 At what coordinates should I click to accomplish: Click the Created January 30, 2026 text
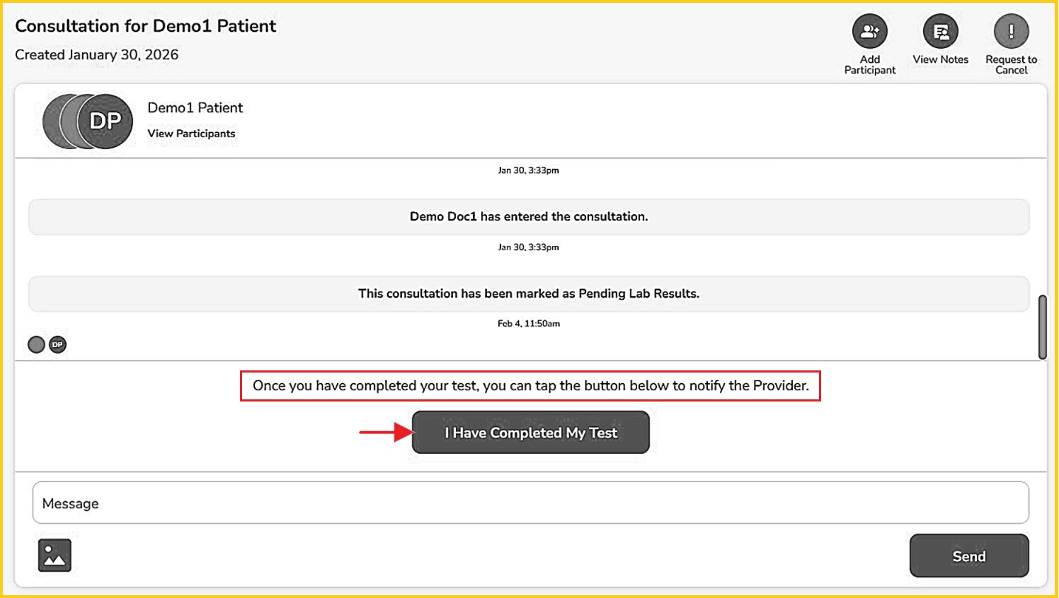(x=97, y=55)
